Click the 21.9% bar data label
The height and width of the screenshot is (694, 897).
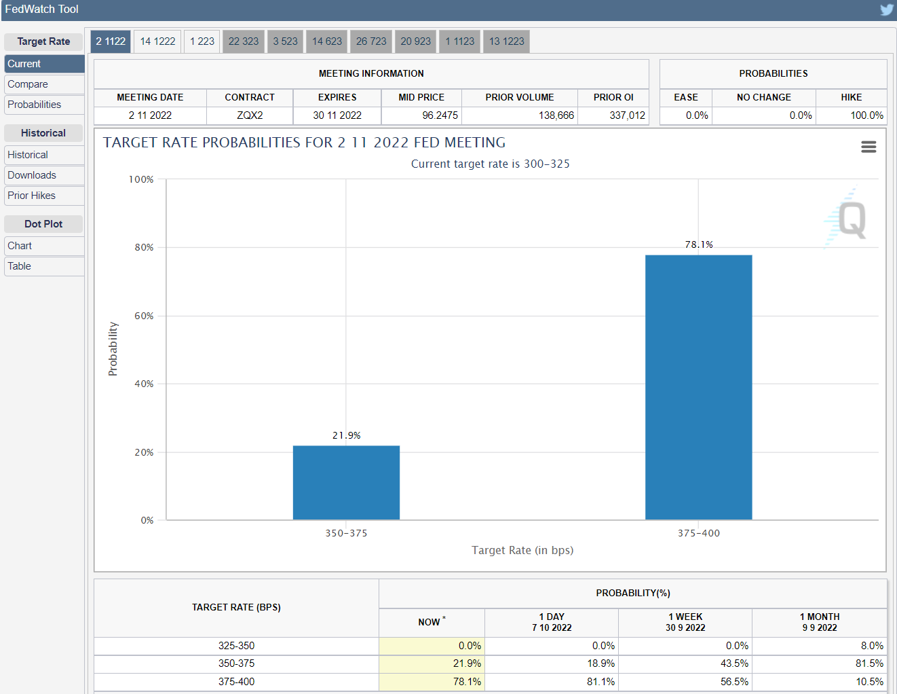(347, 435)
